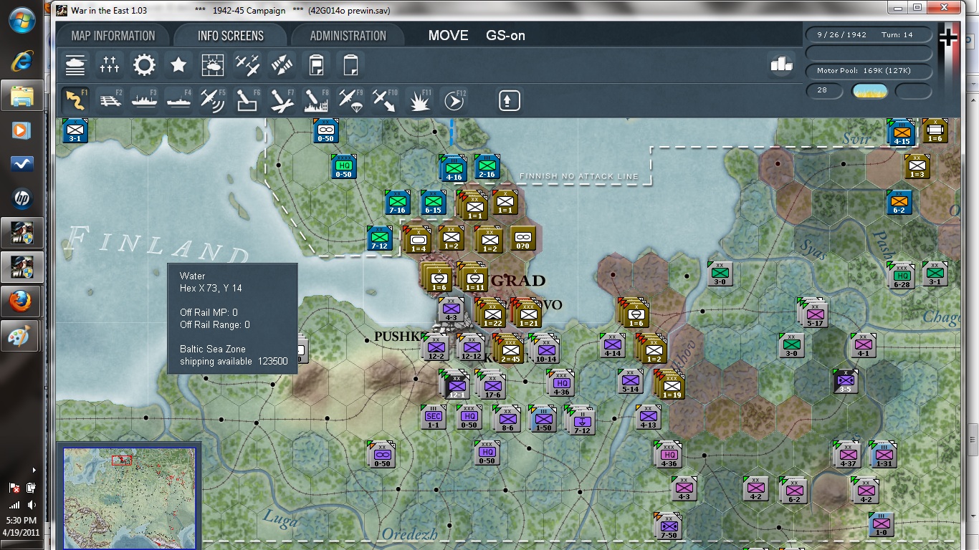Click the MOVE mode label

point(449,36)
